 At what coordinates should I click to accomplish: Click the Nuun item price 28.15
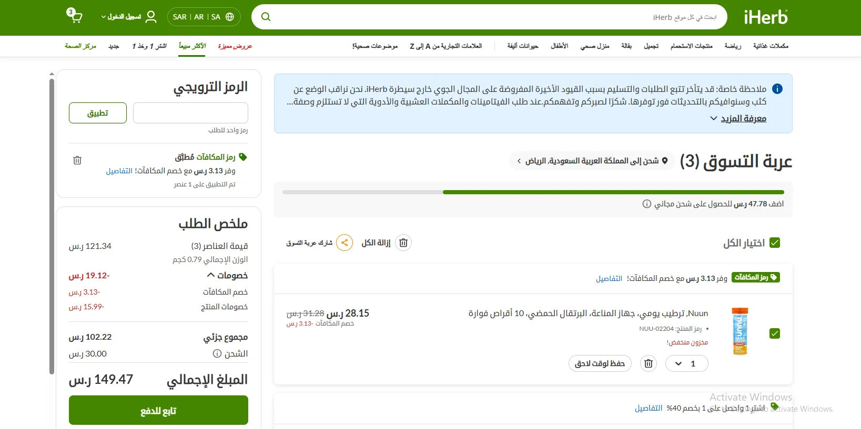[348, 313]
